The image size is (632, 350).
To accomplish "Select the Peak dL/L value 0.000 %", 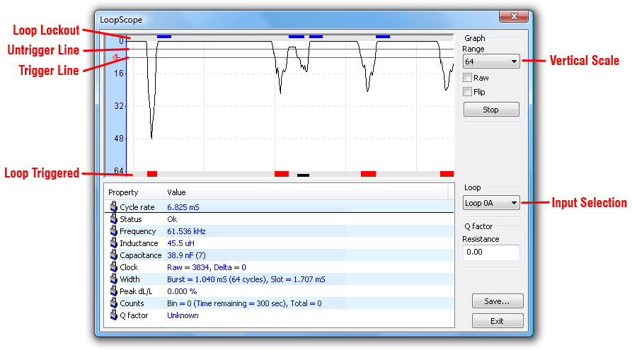I will point(182,291).
